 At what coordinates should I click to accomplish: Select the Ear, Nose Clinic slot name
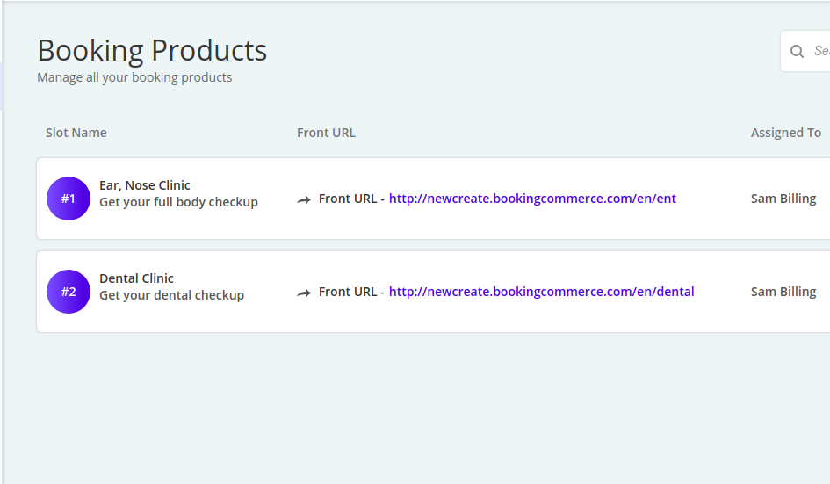[145, 185]
